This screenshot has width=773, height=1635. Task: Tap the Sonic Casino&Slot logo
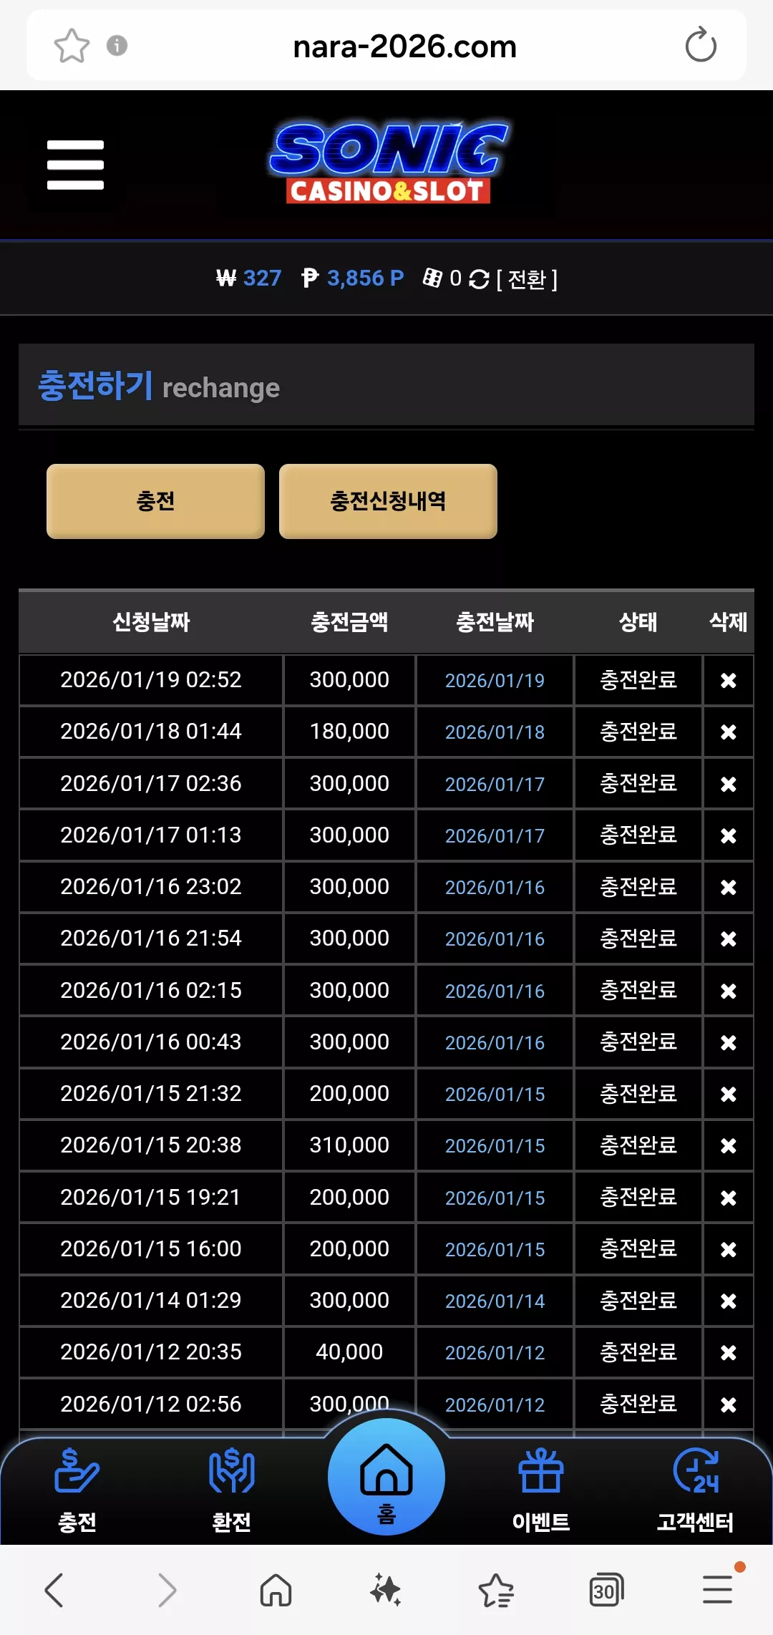[x=388, y=163]
